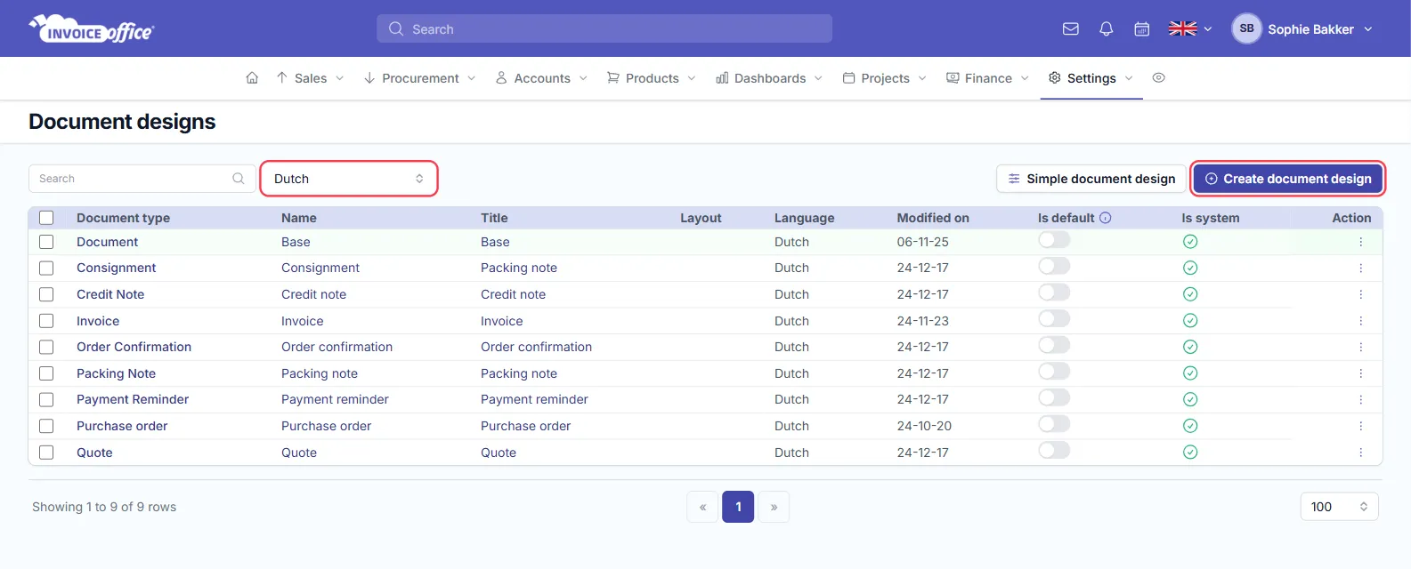Click the Is default info icon
Viewport: 1411px width, 569px height.
(x=1106, y=218)
